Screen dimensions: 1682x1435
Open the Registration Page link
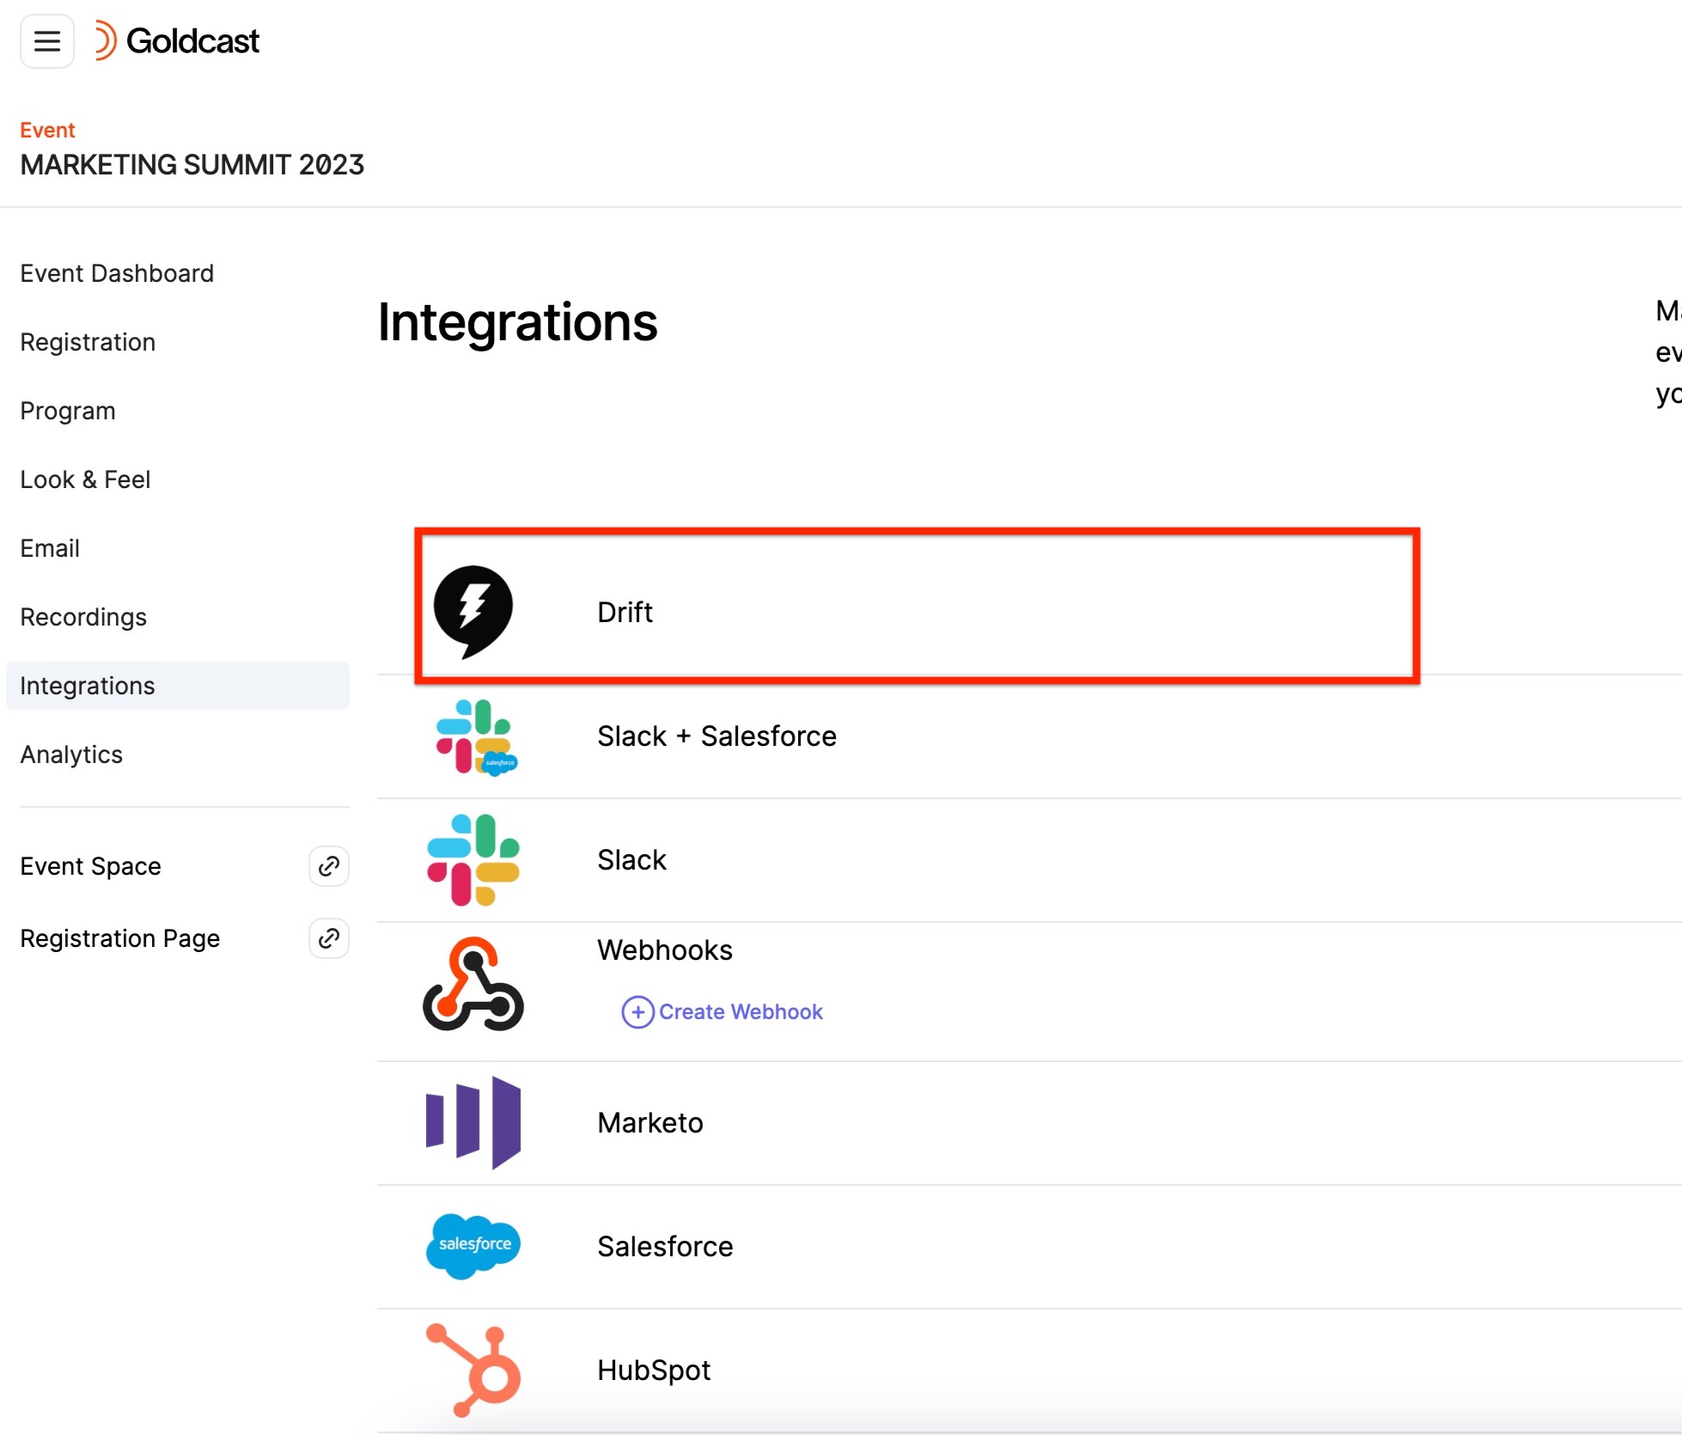click(x=120, y=938)
